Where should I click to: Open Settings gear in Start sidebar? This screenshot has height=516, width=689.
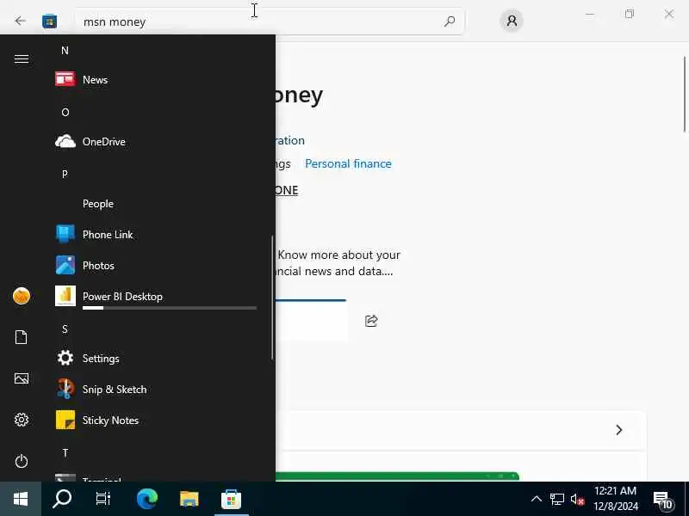click(21, 420)
